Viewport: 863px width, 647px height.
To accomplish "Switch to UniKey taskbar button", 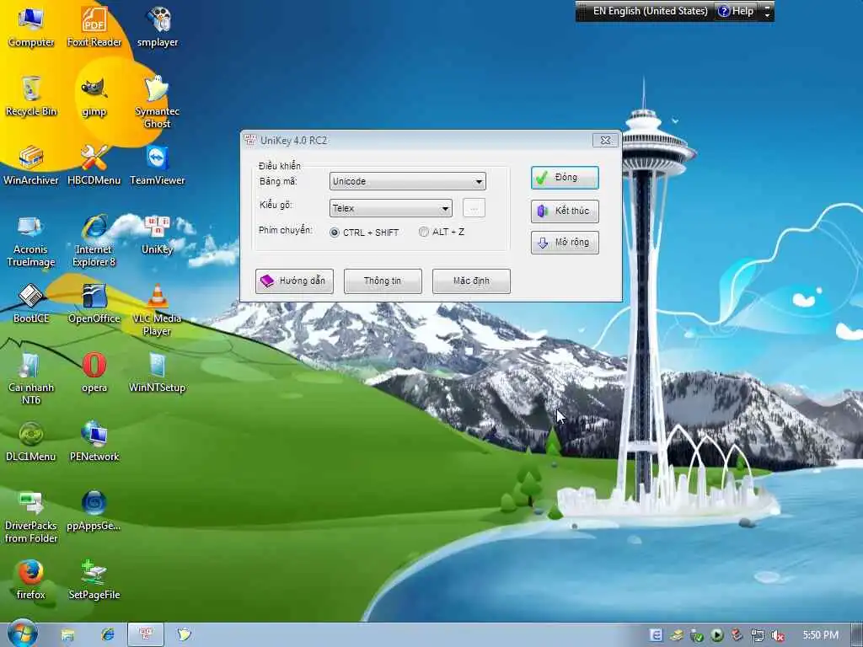I will 146,635.
